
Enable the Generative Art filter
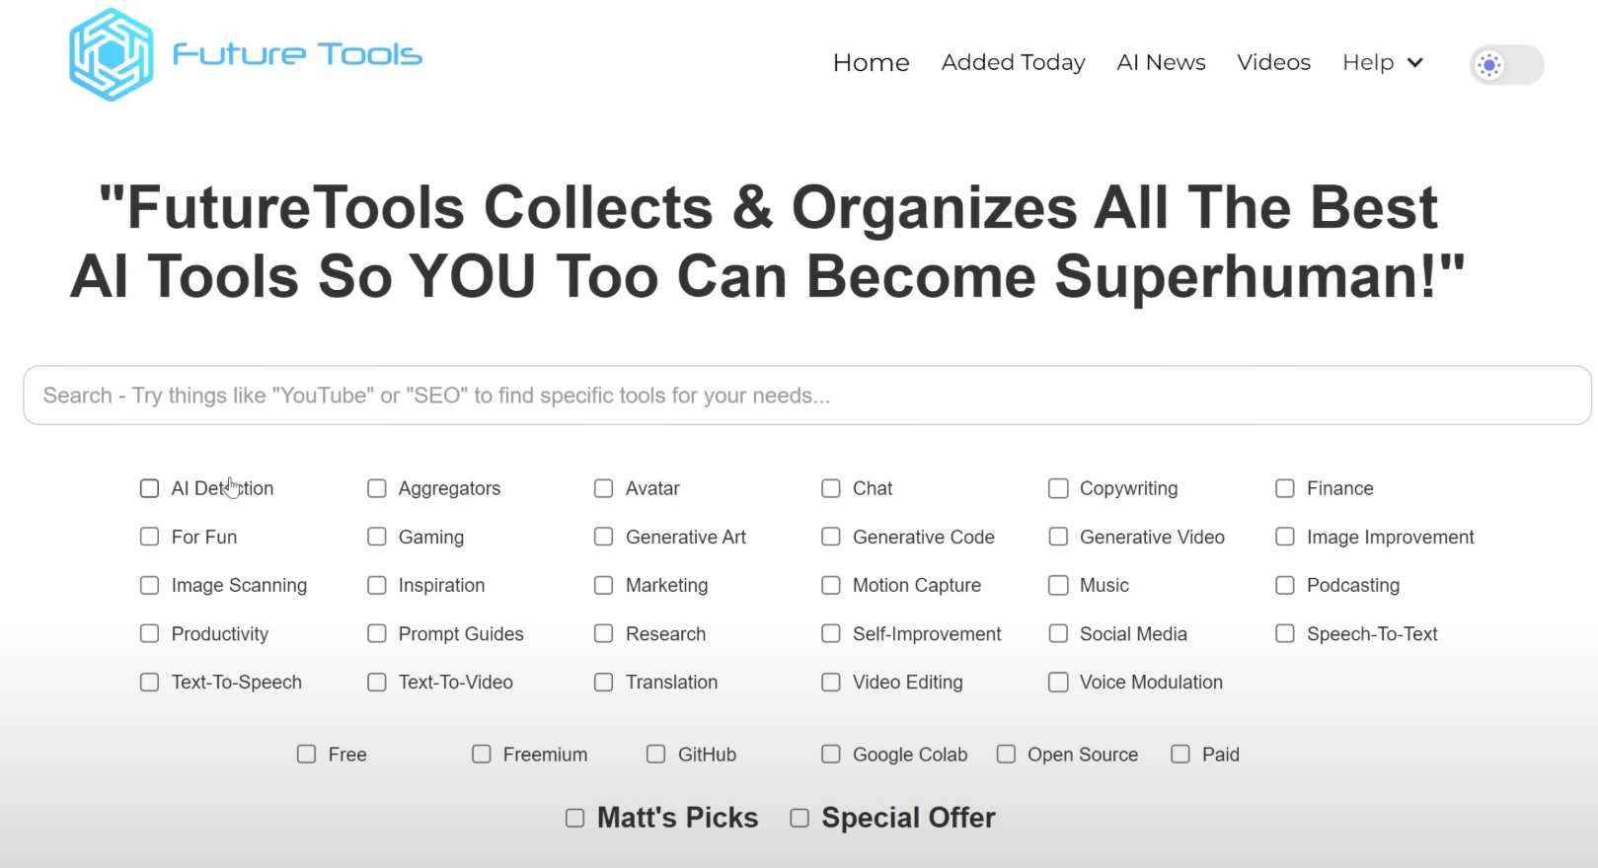[x=604, y=537]
